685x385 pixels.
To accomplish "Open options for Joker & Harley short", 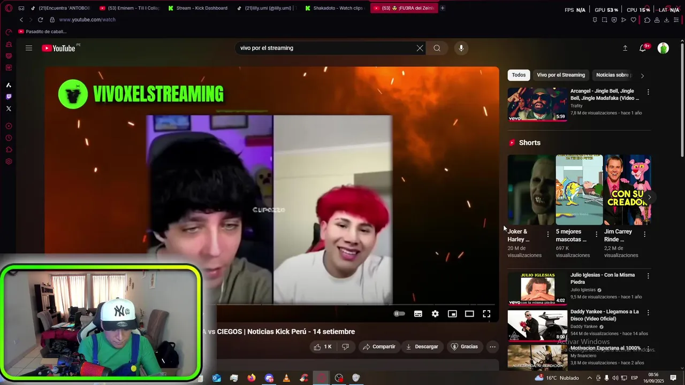I will pos(547,234).
